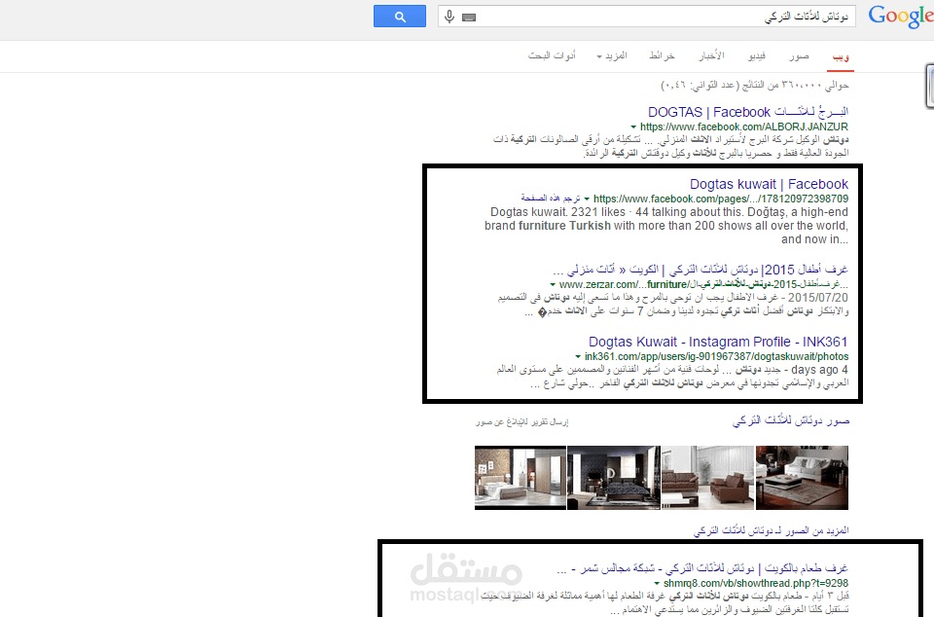
Task: Switch to the صور images tab
Action: 799,56
